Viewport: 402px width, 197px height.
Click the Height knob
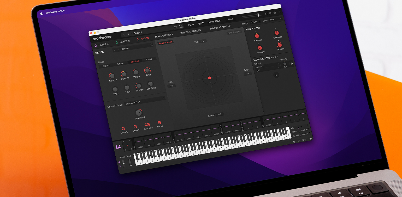coord(136,72)
